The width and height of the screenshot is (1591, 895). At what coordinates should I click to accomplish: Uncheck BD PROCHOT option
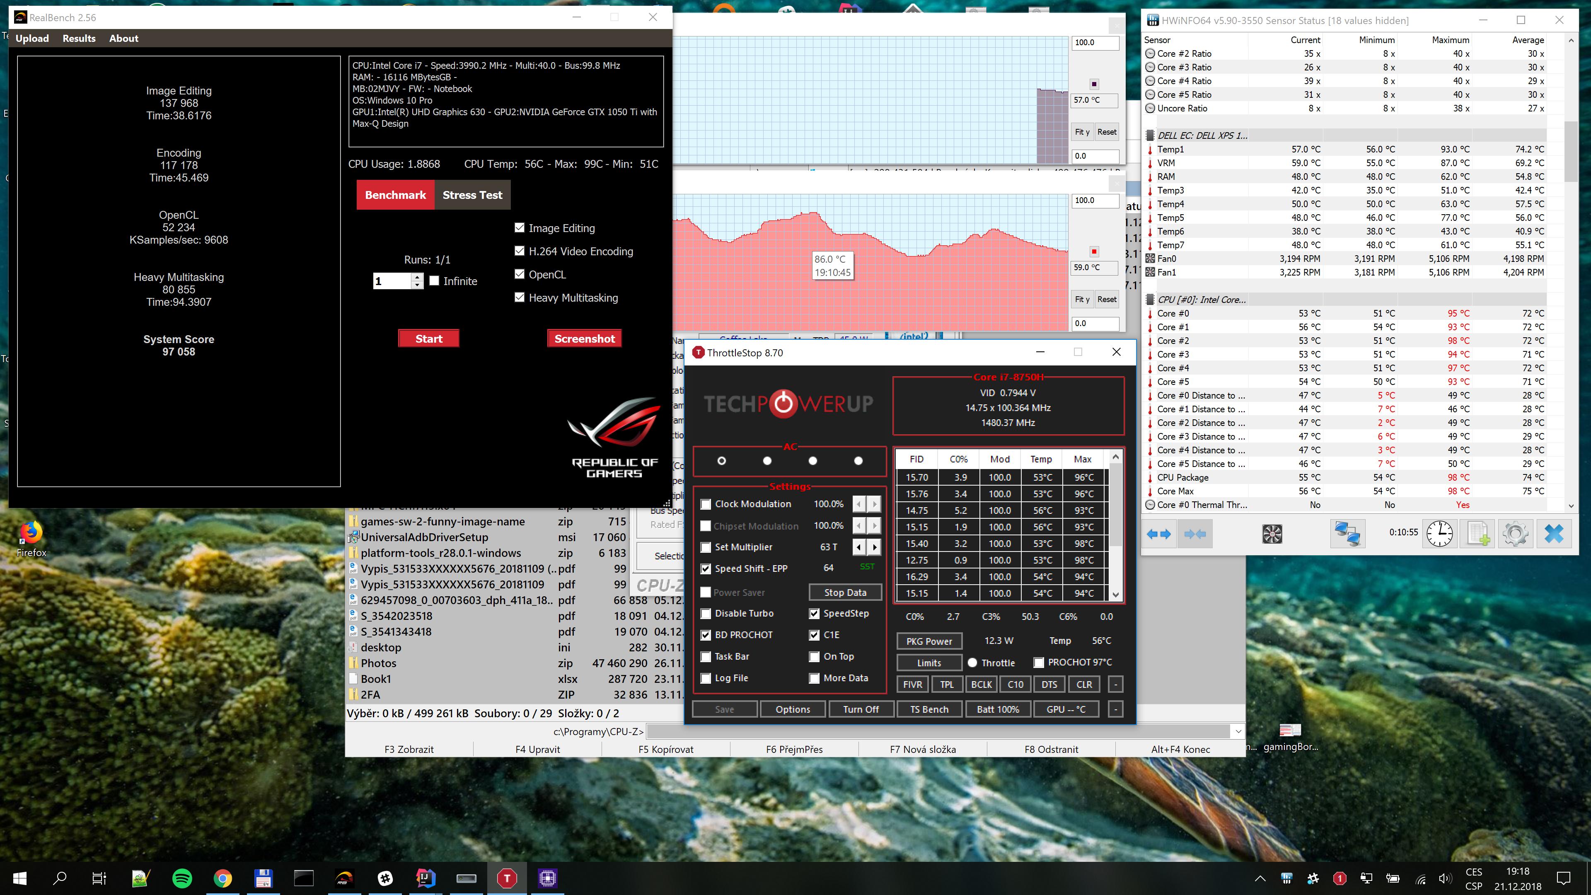point(705,635)
